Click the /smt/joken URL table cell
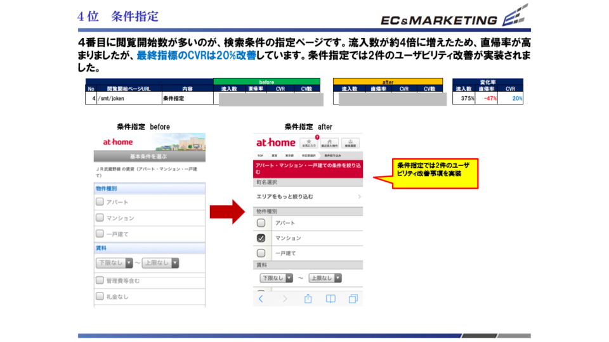Viewport: 609px width, 342px height. 129,99
